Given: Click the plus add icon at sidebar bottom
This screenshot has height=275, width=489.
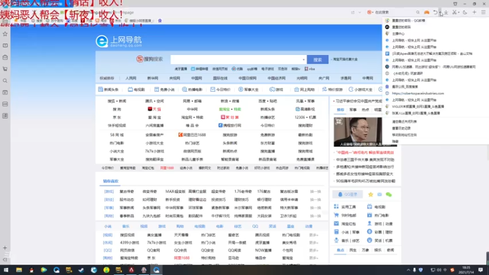Looking at the screenshot, I should 5,248.
